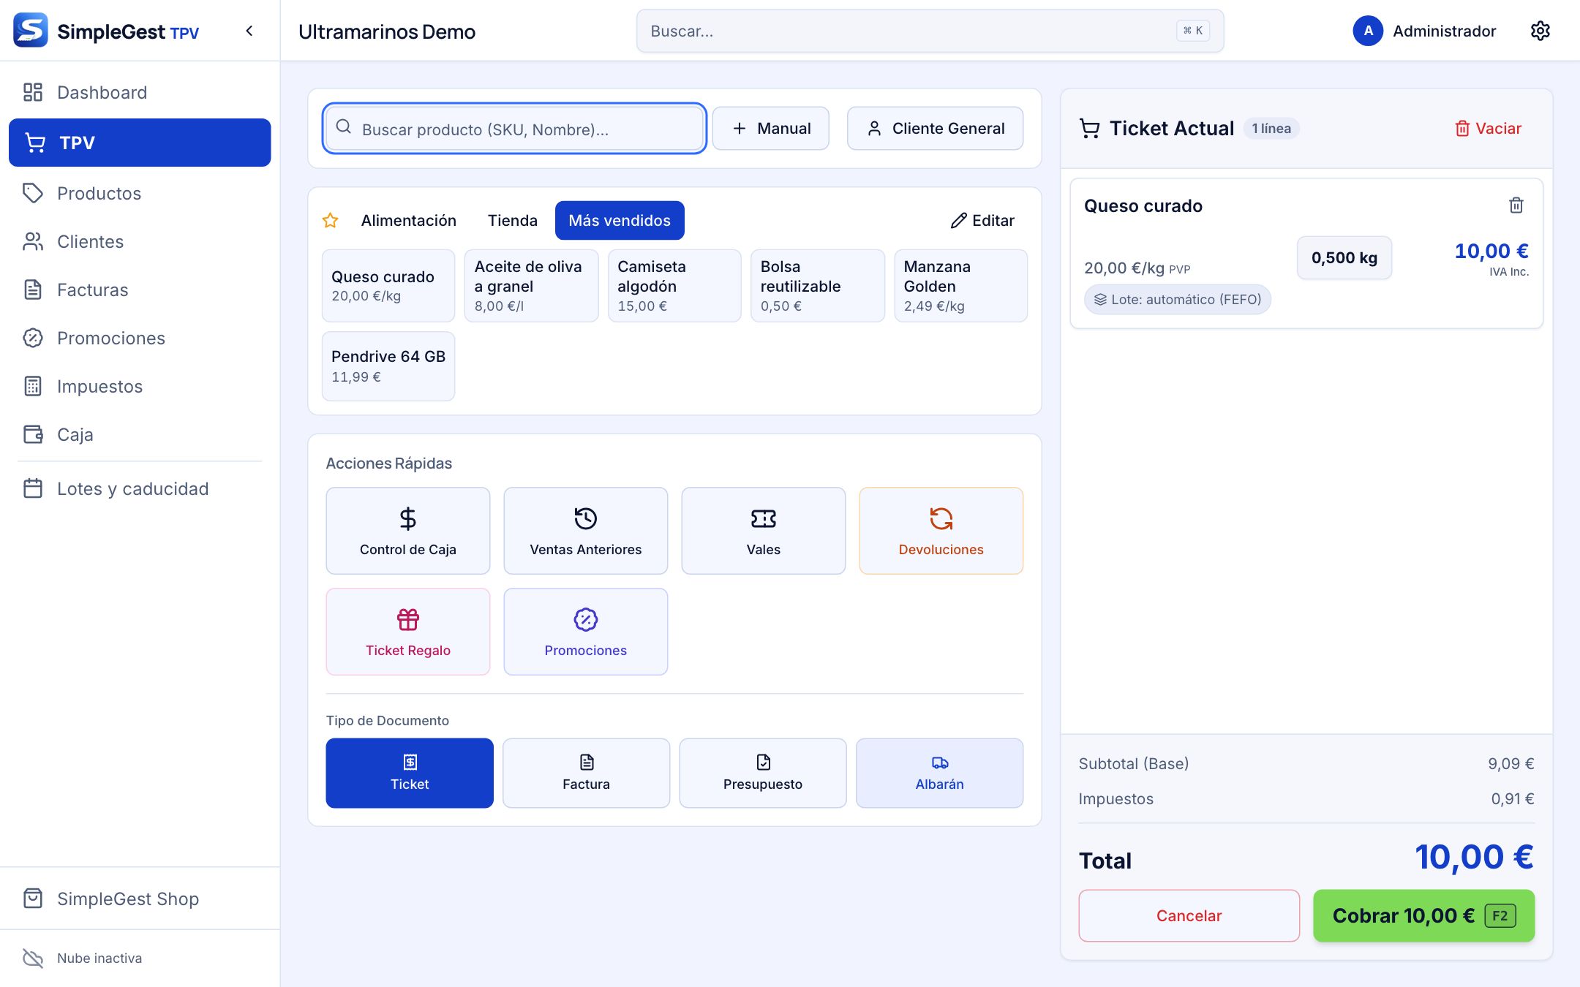Image resolution: width=1580 pixels, height=987 pixels.
Task: Select Factura document type
Action: coord(586,773)
